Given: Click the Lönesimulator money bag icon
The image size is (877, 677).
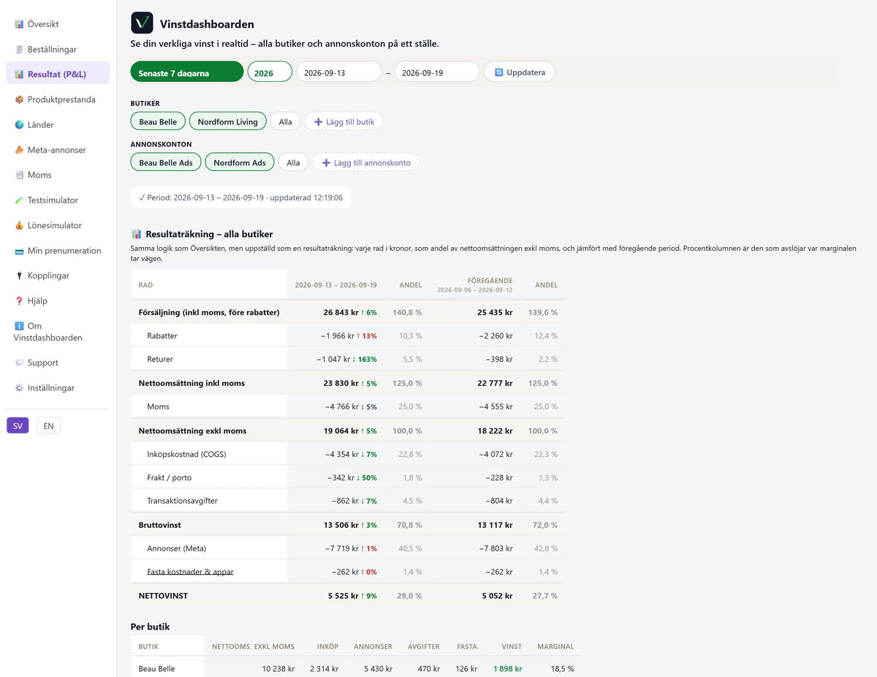Looking at the screenshot, I should click(x=19, y=225).
